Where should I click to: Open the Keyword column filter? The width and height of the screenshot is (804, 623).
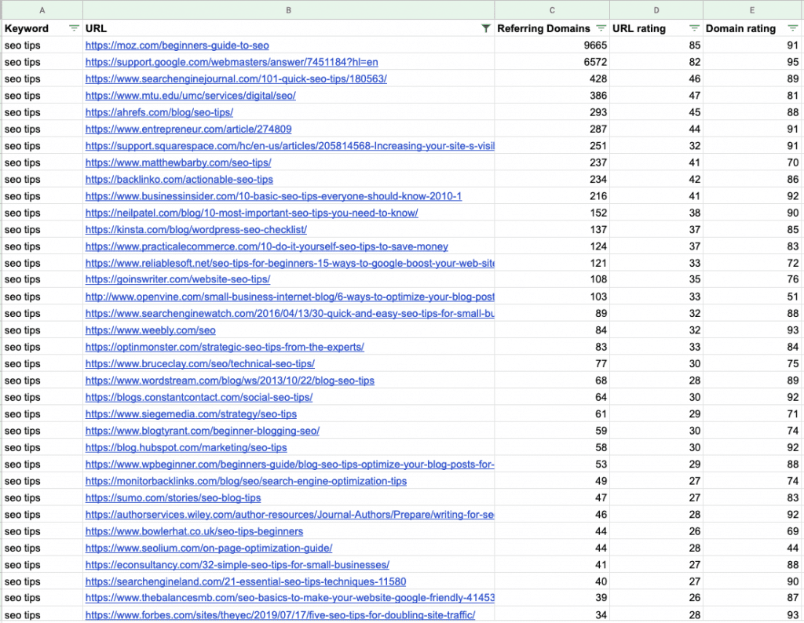click(75, 29)
